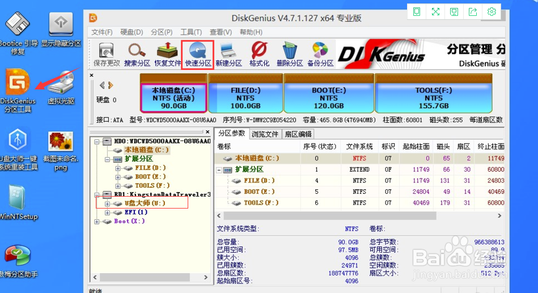Open the 截图未命名.png file
538x293 pixels.
point(61,151)
